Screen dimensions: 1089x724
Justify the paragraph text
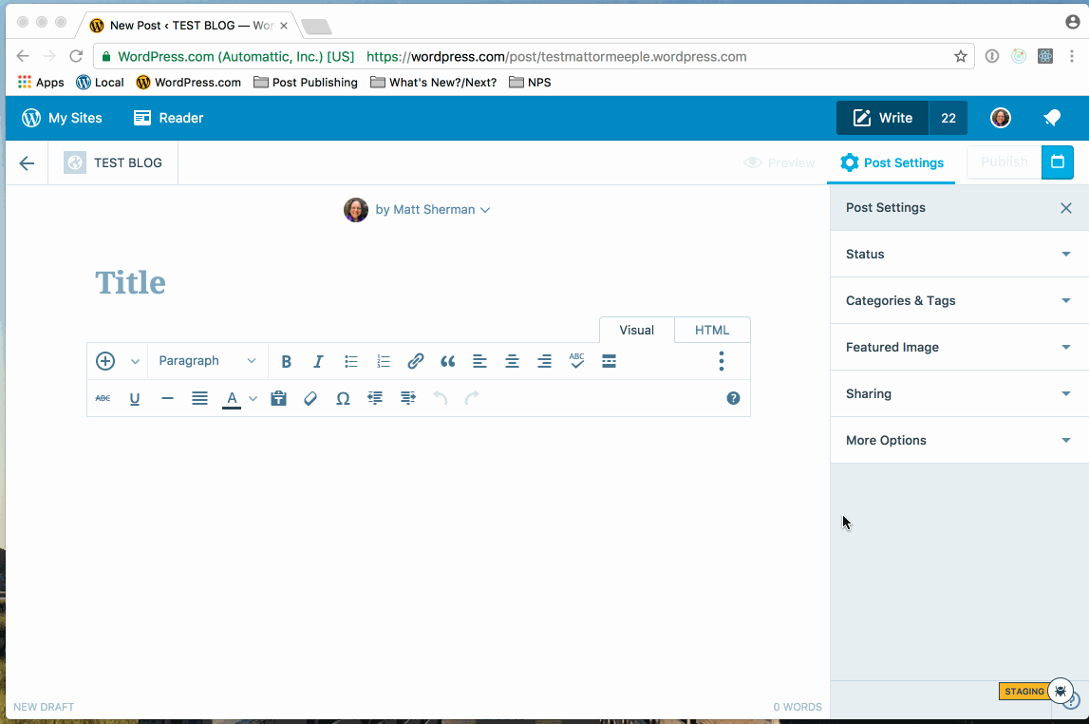200,398
